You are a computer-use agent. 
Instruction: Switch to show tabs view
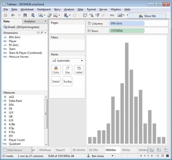167,156
